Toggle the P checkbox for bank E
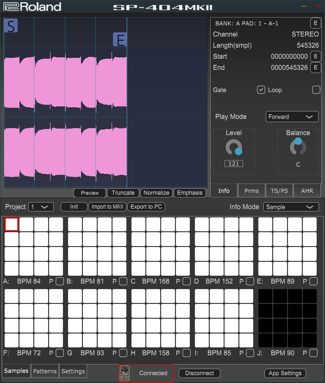 coord(313,281)
